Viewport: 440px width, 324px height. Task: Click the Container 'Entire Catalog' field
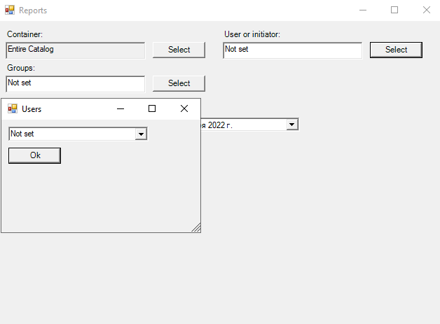(x=75, y=50)
